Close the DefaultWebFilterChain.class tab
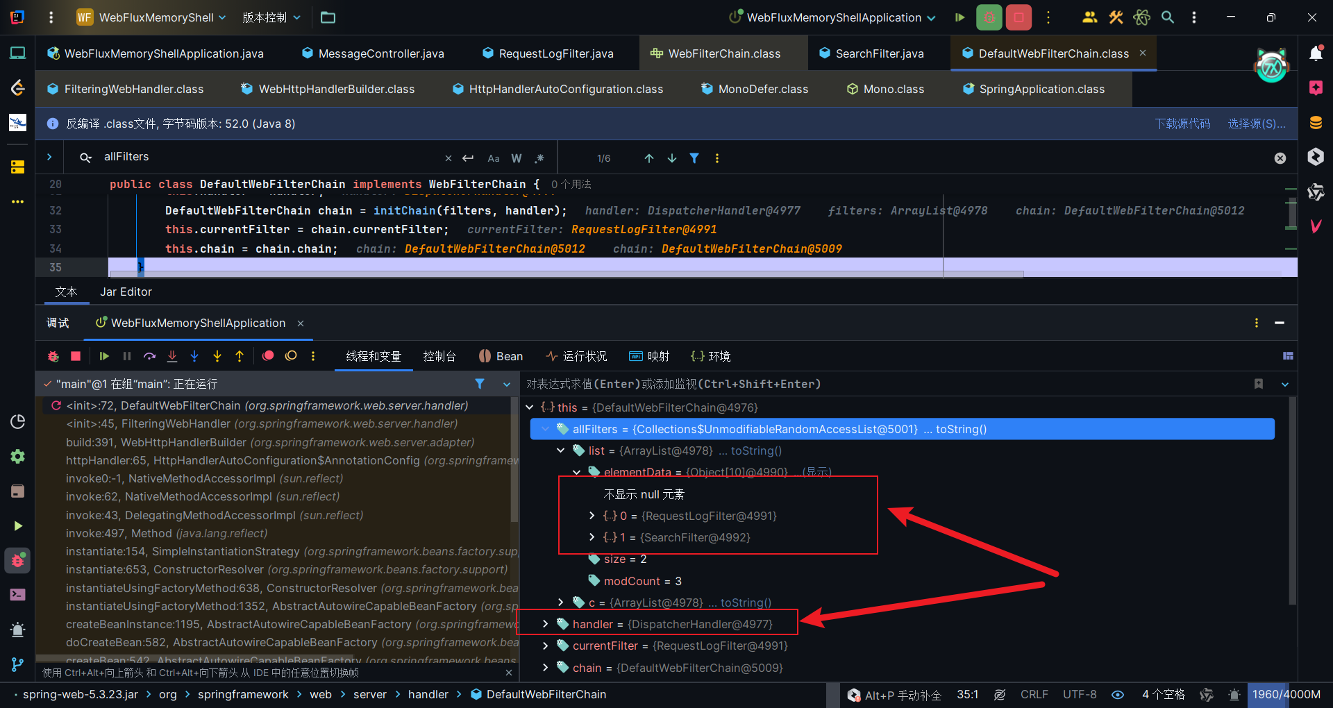 pos(1143,53)
